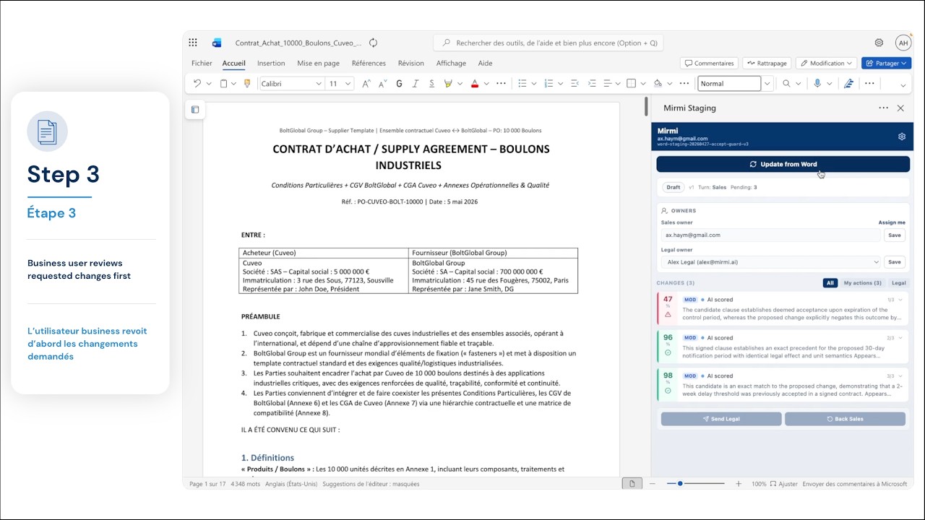This screenshot has height=520, width=925.
Task: Click the borders icon
Action: point(631,84)
